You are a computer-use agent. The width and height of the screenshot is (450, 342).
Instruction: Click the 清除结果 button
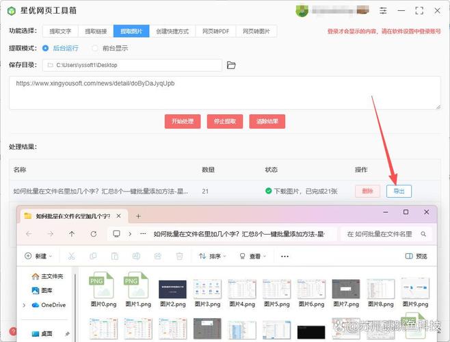pos(267,122)
